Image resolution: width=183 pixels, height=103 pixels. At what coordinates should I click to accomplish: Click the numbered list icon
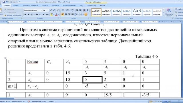[x=67, y=10]
